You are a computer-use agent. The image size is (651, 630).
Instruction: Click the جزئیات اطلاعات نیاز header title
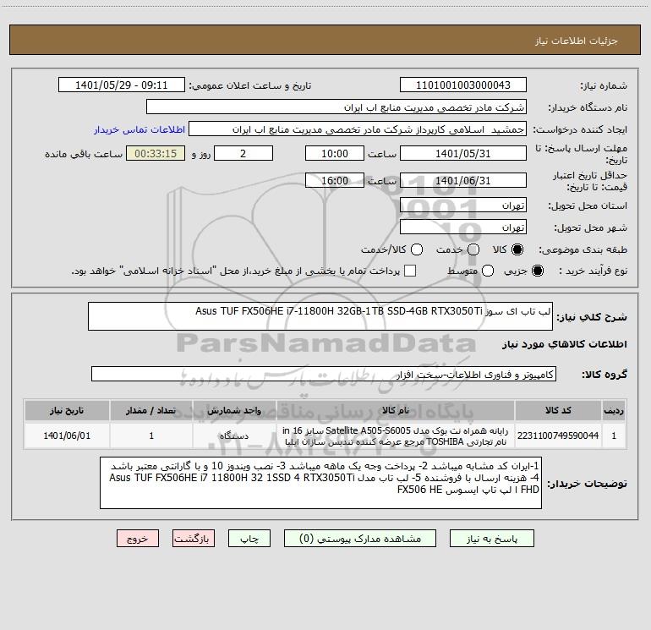[x=576, y=41]
